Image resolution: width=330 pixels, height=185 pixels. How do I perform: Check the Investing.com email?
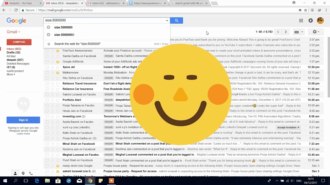click(x=47, y=116)
